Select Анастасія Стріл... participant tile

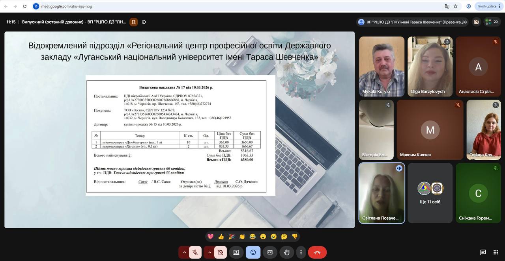tap(478, 67)
